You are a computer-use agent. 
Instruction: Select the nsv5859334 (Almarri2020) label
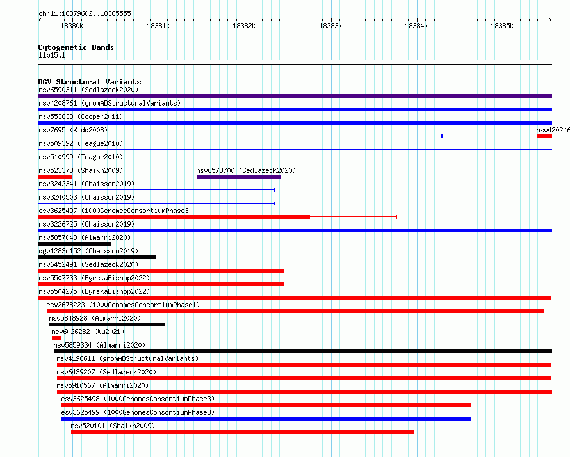pos(99,345)
